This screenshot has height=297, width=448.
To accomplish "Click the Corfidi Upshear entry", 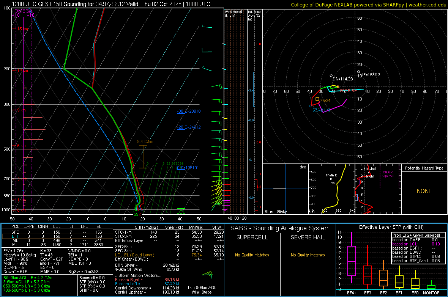I will click(147, 292).
